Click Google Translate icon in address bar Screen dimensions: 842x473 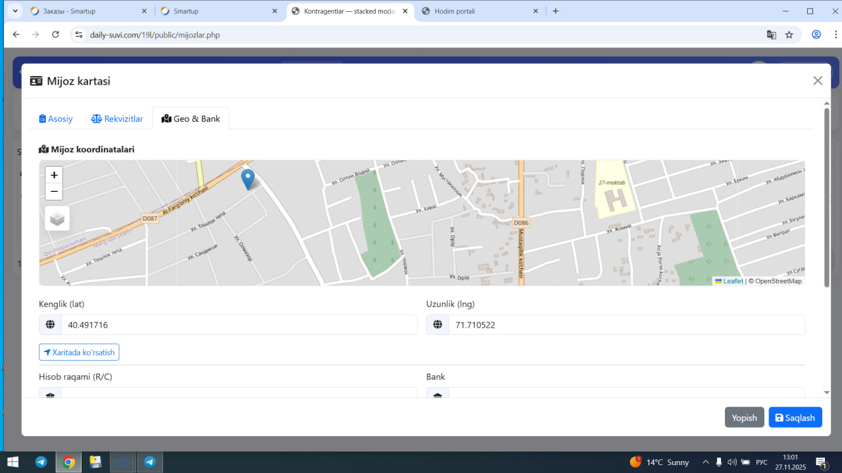pyautogui.click(x=772, y=35)
